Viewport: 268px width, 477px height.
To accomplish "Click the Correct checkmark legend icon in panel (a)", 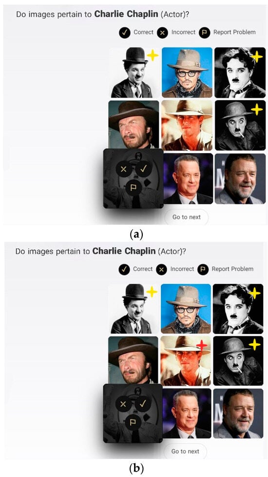I will (125, 32).
